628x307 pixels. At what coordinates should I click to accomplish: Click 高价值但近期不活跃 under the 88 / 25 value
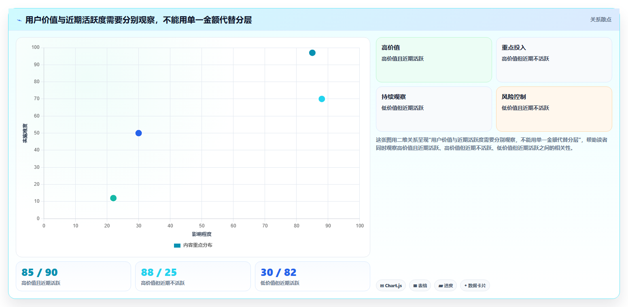coord(163,283)
